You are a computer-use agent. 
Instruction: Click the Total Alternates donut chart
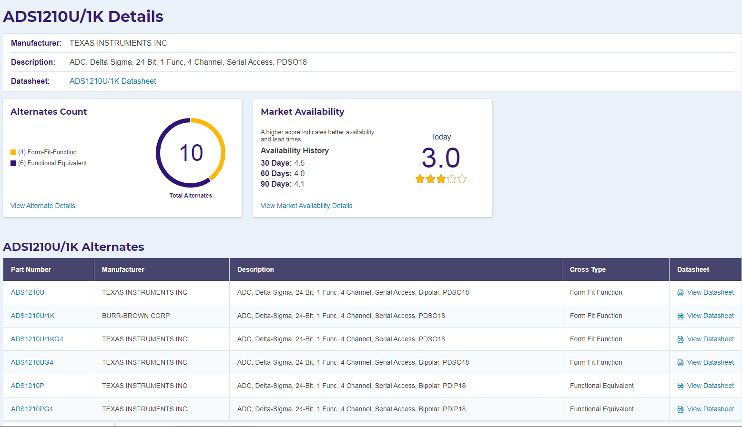tap(191, 153)
